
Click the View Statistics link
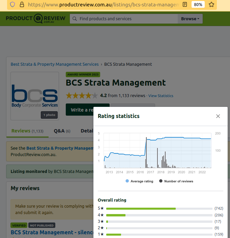[x=161, y=96]
